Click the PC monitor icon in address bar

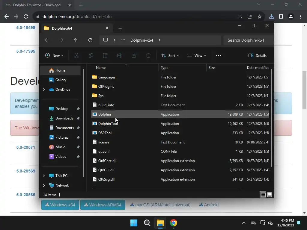coord(106,40)
